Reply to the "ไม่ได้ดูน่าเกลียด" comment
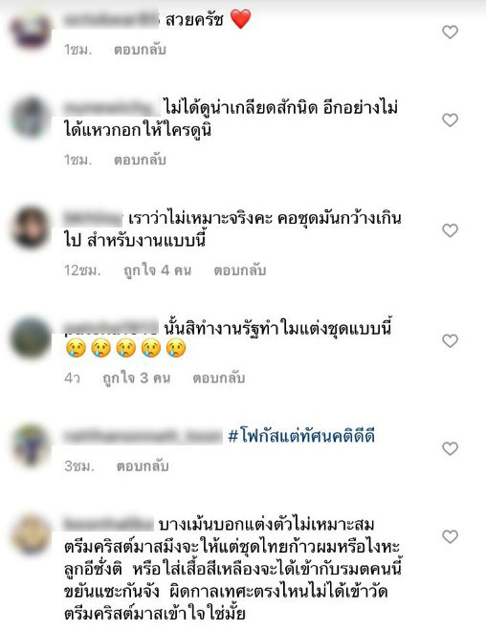486x630 pixels. (x=140, y=160)
